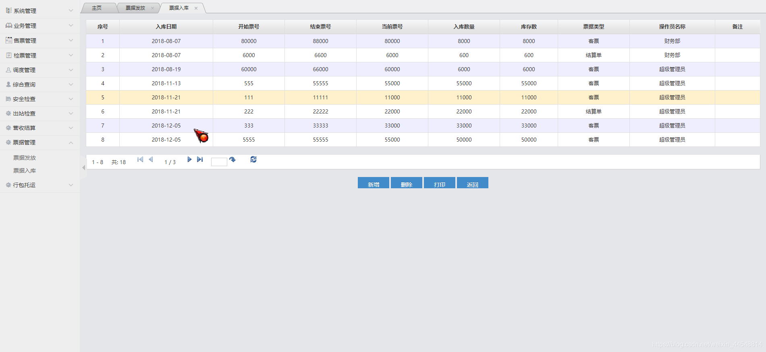Image resolution: width=766 pixels, height=352 pixels.
Task: Click the 返回 button
Action: pyautogui.click(x=473, y=183)
